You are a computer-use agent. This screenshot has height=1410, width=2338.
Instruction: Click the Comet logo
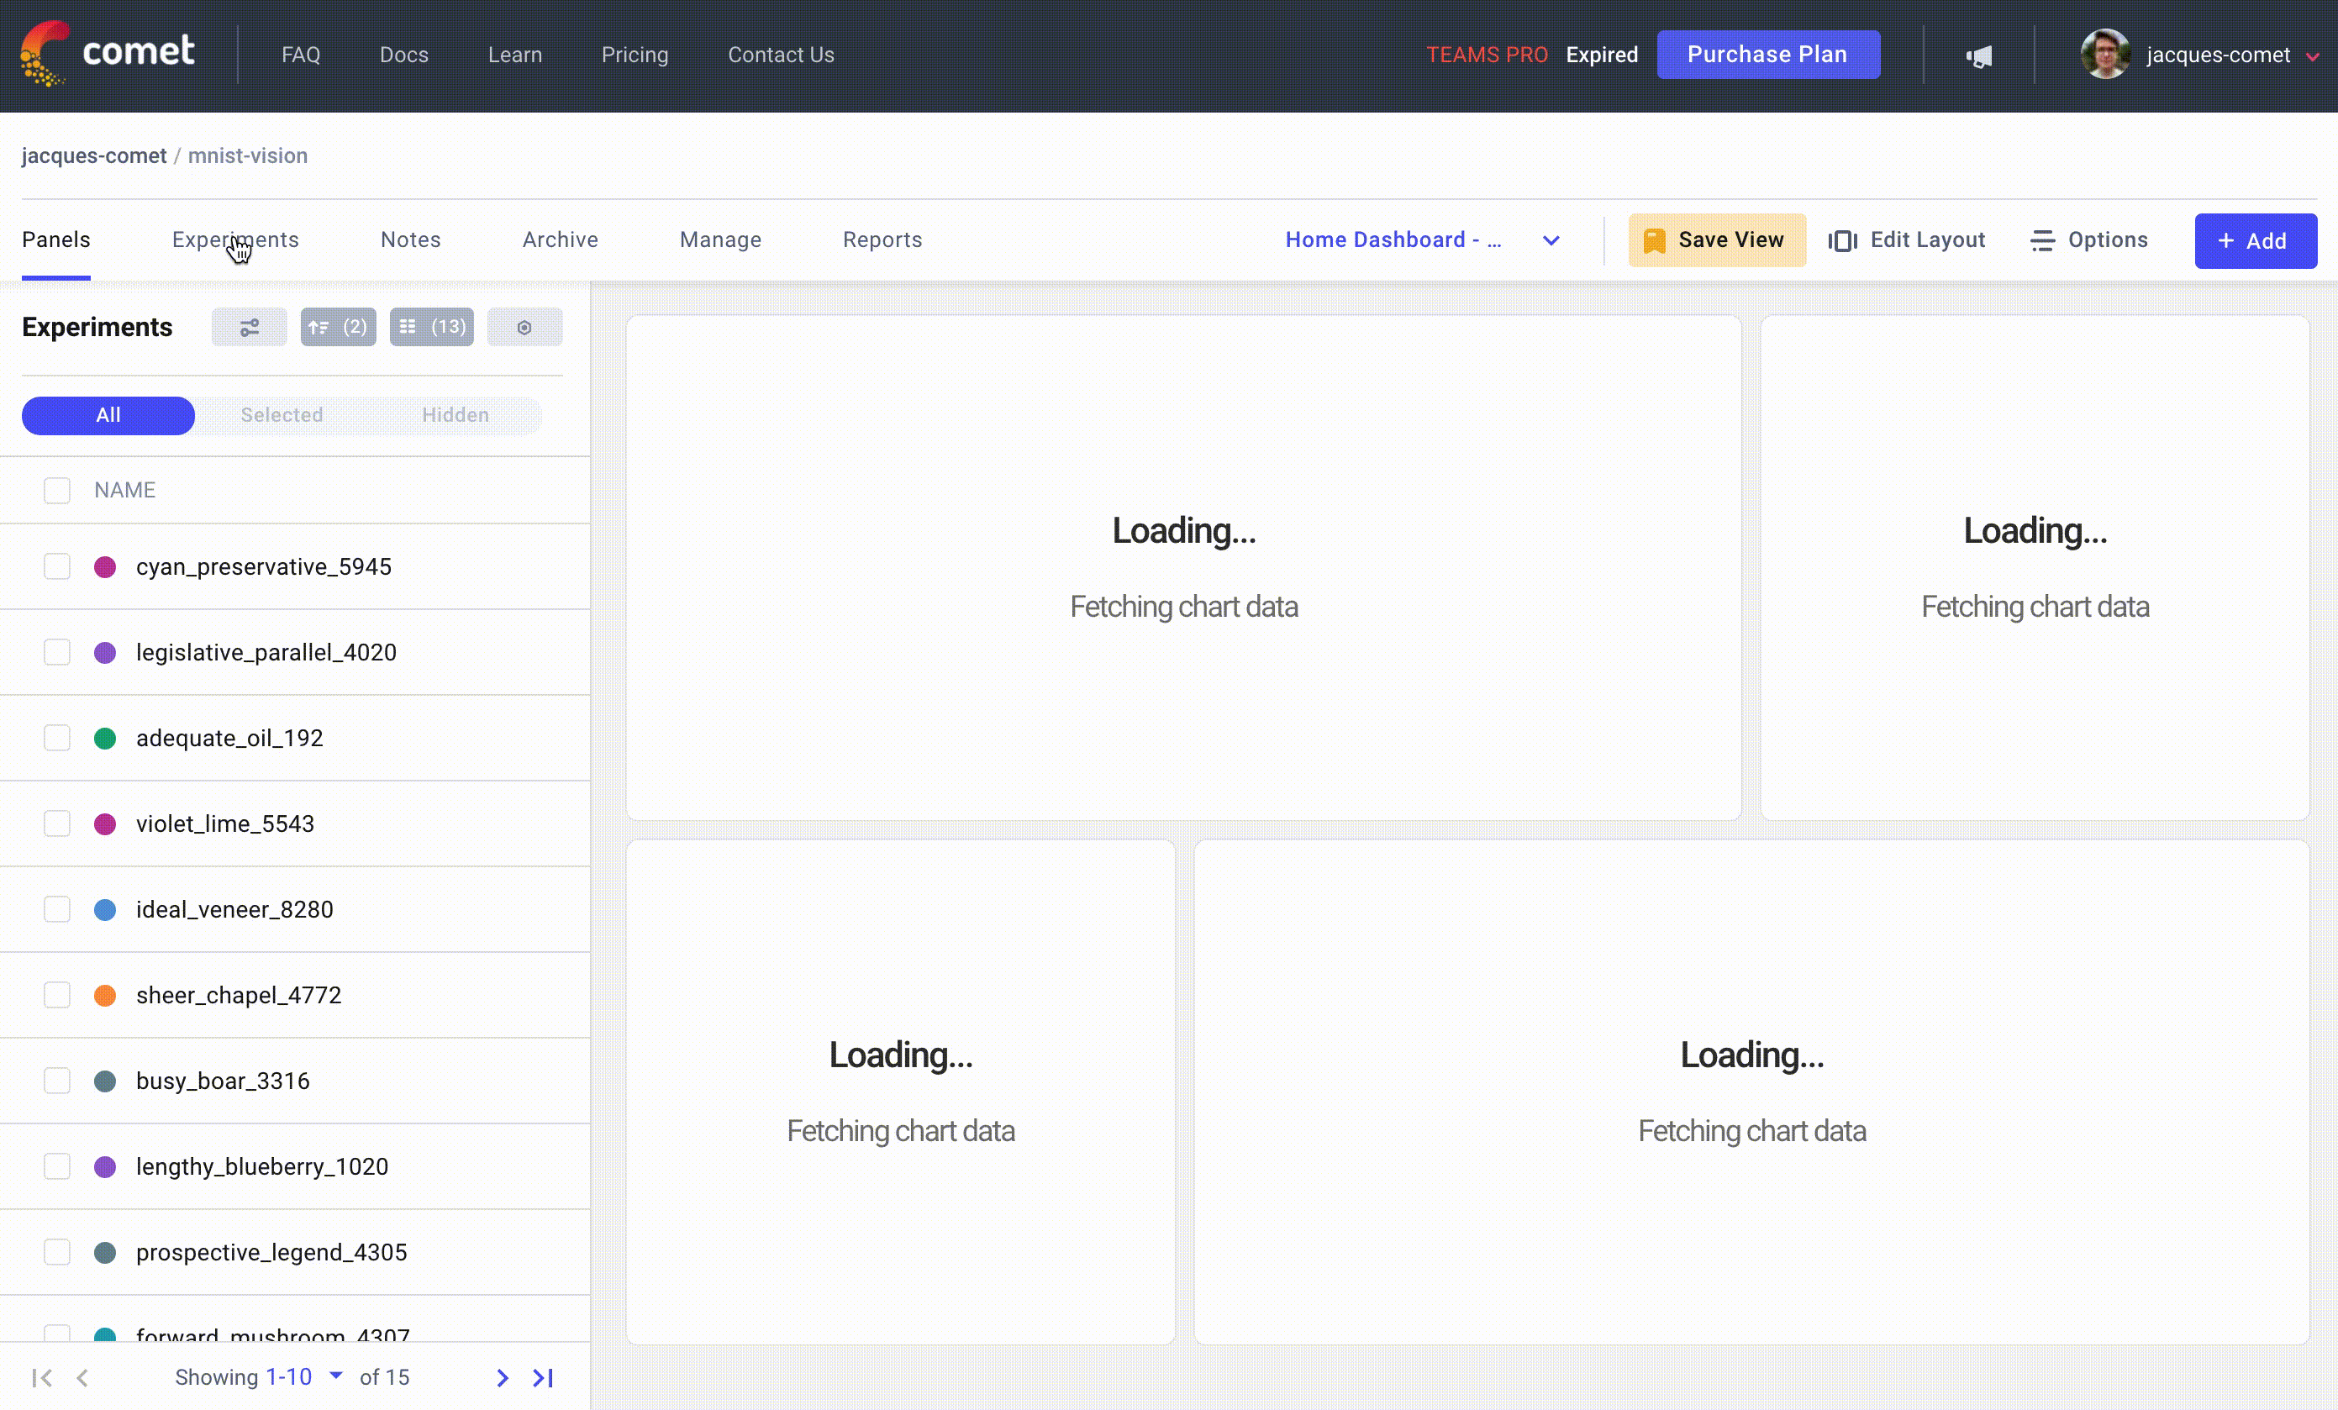coord(108,53)
